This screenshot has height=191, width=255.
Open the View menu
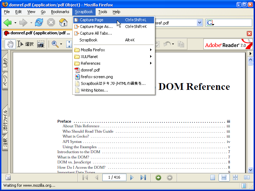(x=31, y=12)
